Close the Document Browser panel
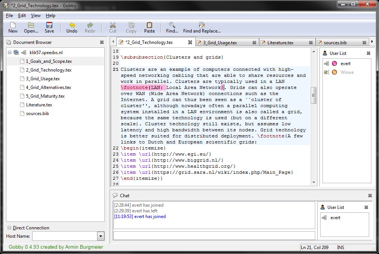This screenshot has height=254, width=379. [102, 42]
